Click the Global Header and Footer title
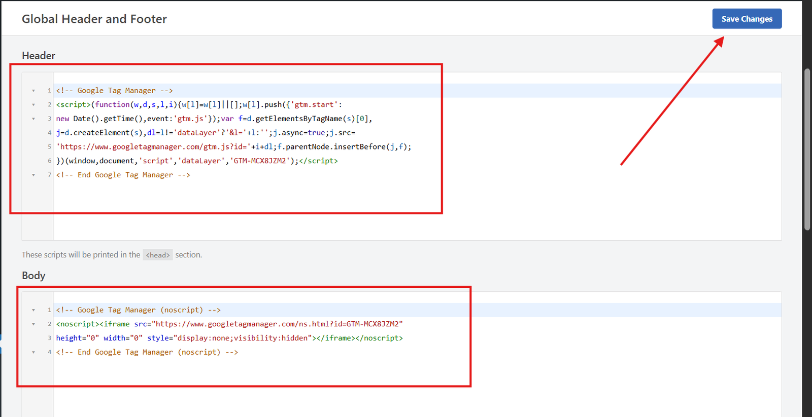Image resolution: width=812 pixels, height=417 pixels. coord(94,19)
